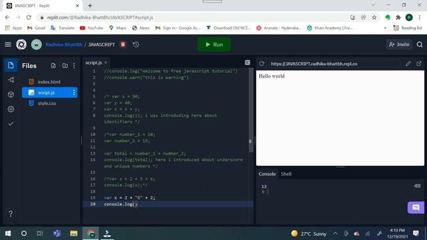Open the Windows notification center
This screenshot has height=240, width=427.
(x=416, y=233)
